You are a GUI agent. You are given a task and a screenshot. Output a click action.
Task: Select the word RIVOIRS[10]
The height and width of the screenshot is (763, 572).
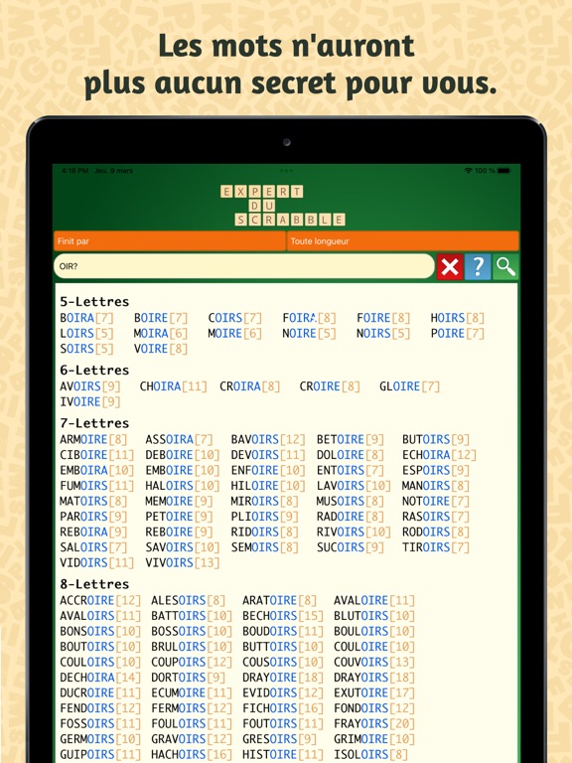(354, 532)
